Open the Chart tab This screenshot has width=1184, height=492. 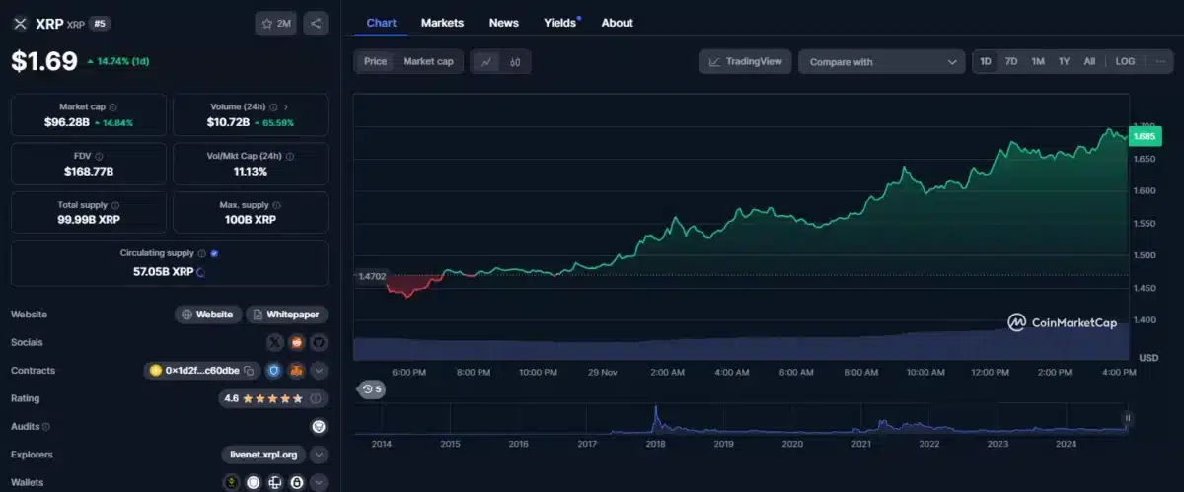(381, 23)
